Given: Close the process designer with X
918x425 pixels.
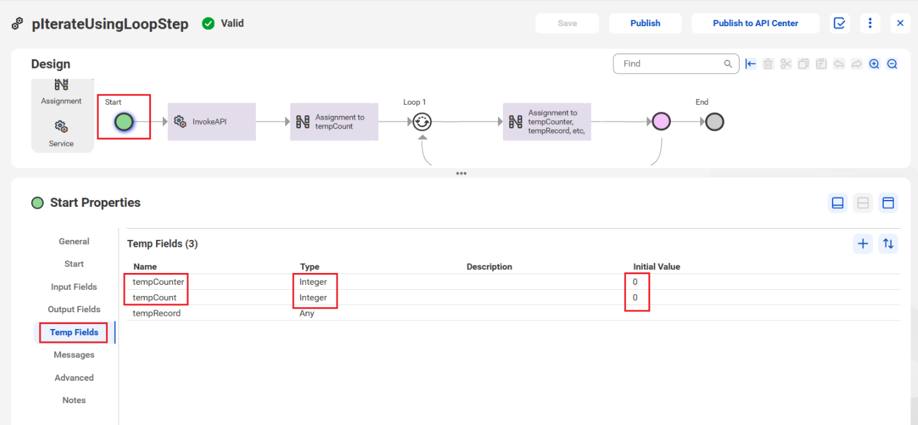Looking at the screenshot, I should (x=900, y=23).
